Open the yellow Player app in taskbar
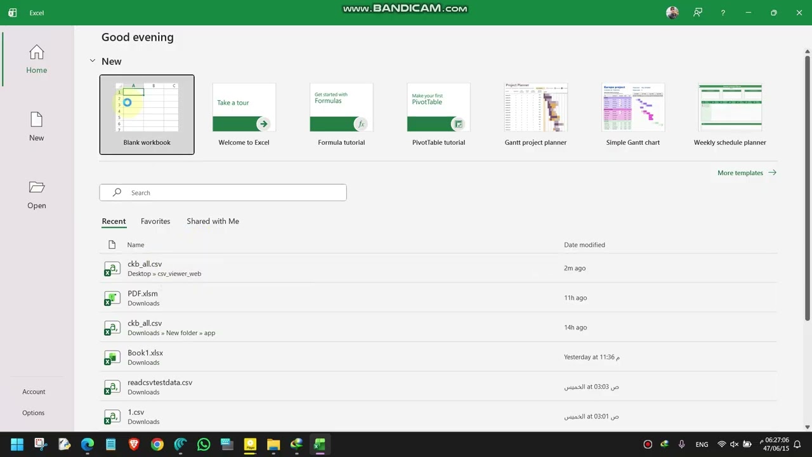 click(x=250, y=444)
